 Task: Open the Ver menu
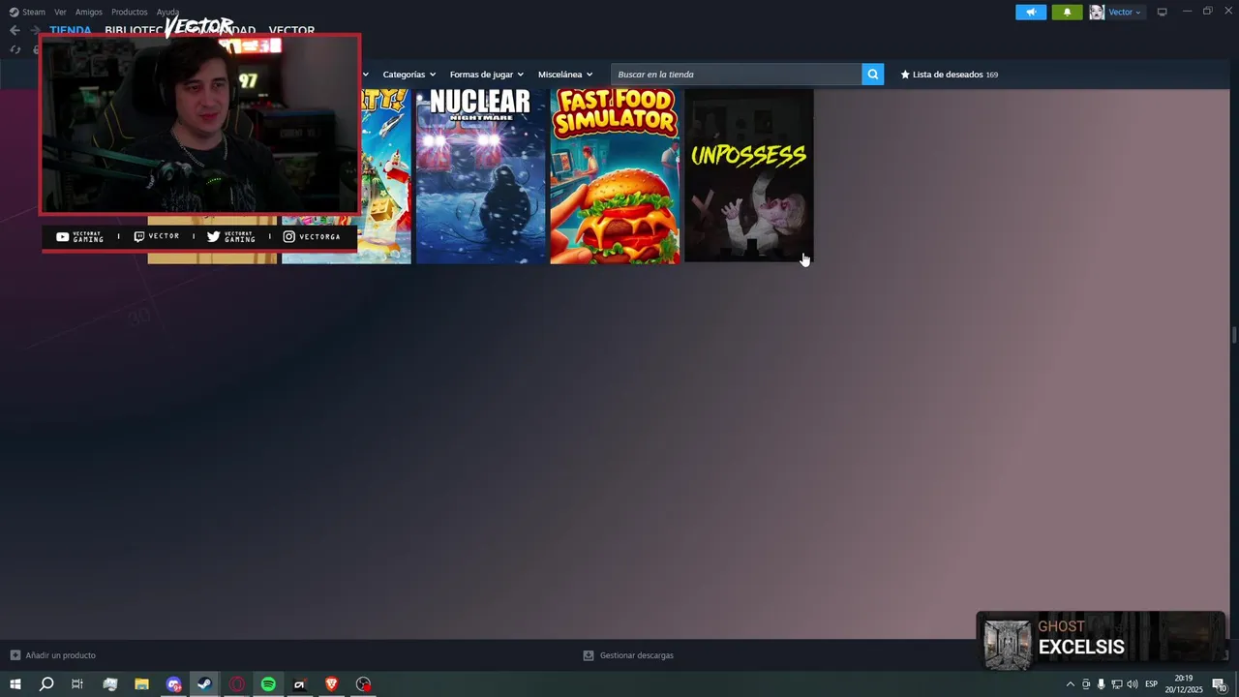(60, 12)
